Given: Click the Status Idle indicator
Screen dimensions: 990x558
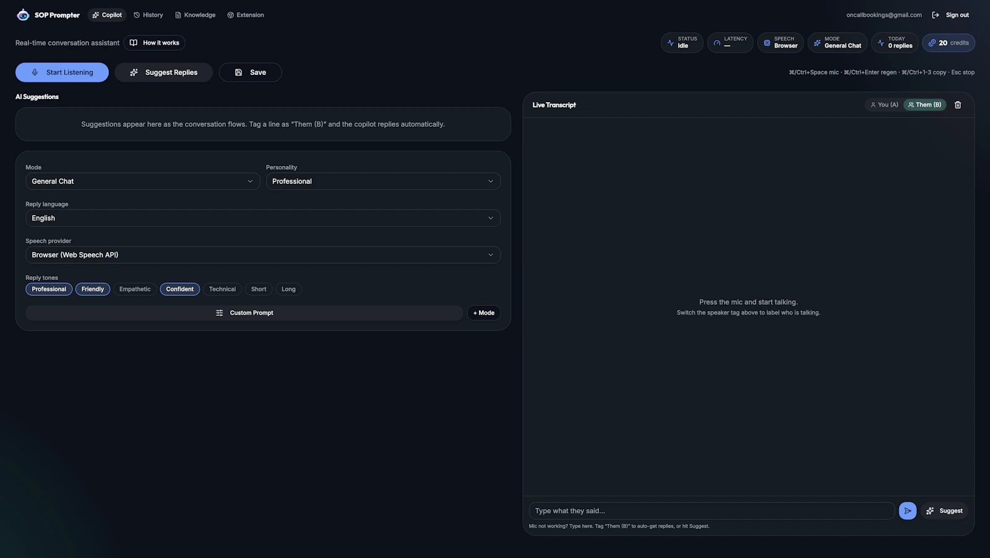Looking at the screenshot, I should pos(682,43).
